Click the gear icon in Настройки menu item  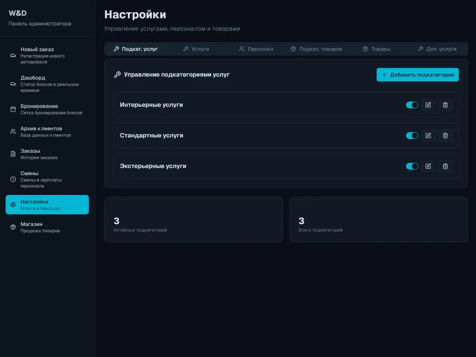tap(13, 205)
